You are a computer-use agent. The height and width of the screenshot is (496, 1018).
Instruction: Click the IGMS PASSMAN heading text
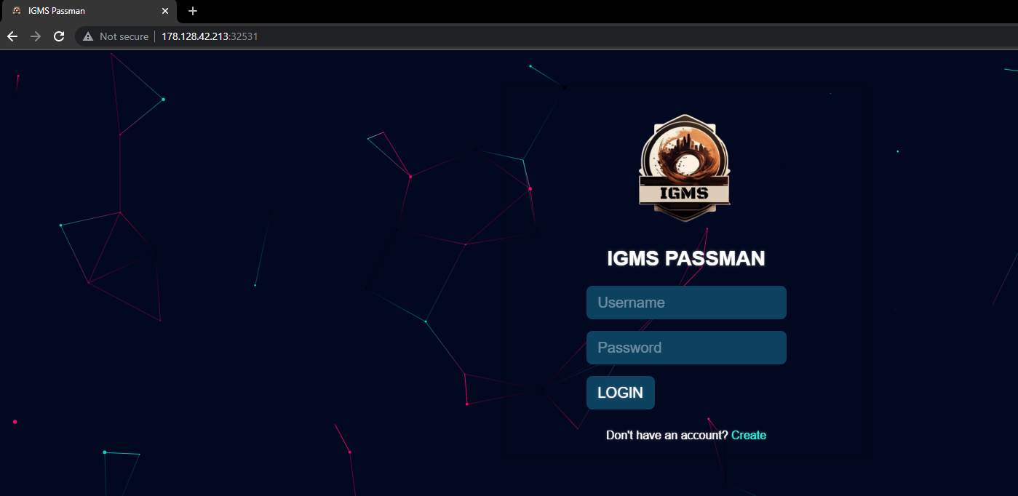click(x=685, y=258)
